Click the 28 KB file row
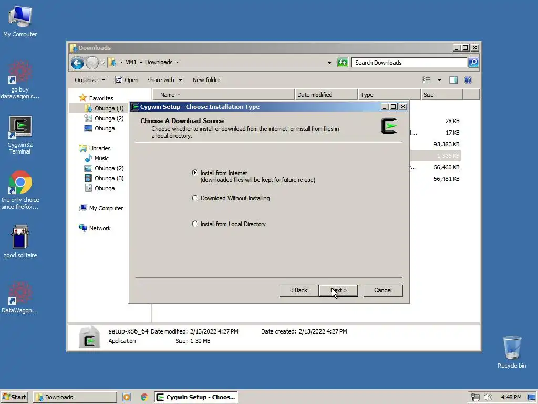The width and height of the screenshot is (538, 404). point(452,121)
